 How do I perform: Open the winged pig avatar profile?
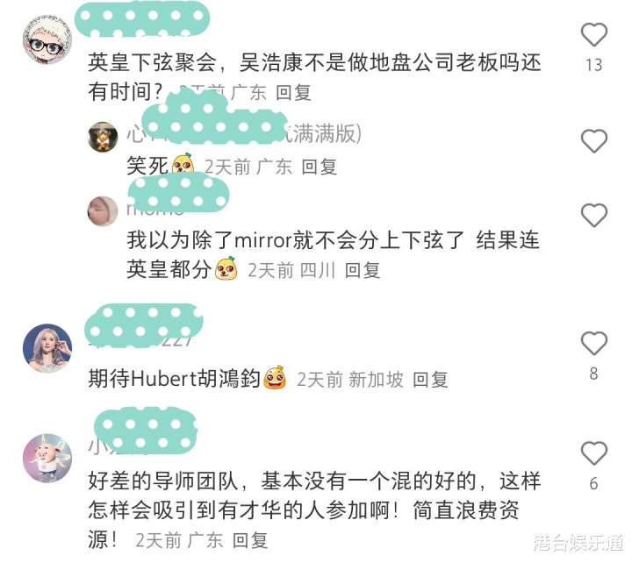coord(47,459)
